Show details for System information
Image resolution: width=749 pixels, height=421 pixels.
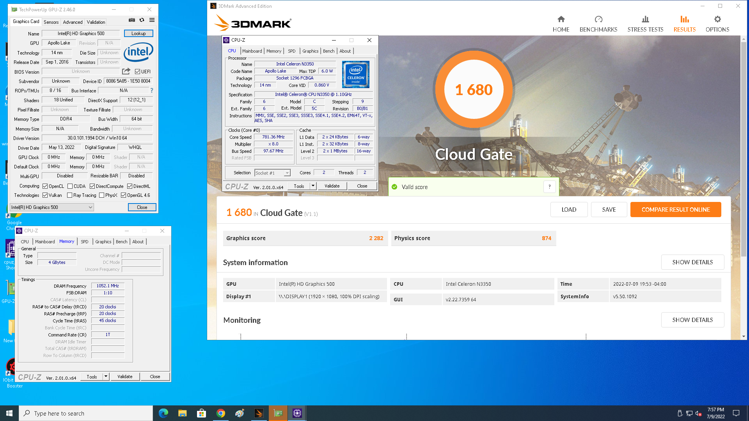pos(692,262)
